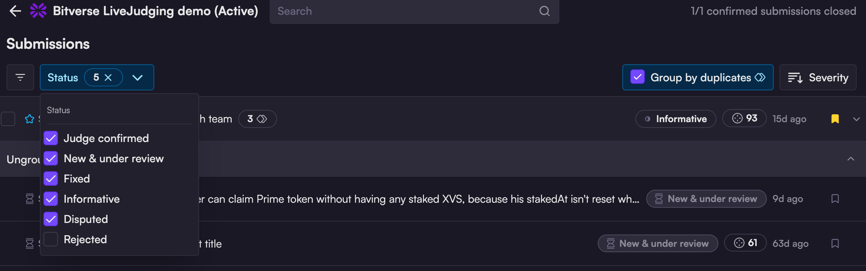Screen dimensions: 866x271
Task: Collapse the Status dropdown chevron
Action: [x=138, y=77]
